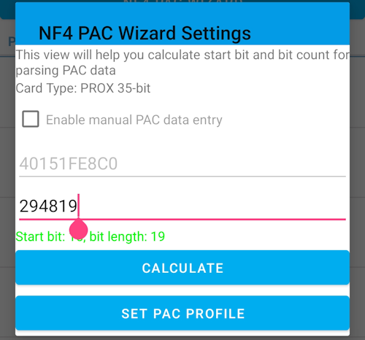The height and width of the screenshot is (340, 365).
Task: Tap the 'NF4 PAC Wizard Settings' dialog title
Action: (145, 34)
